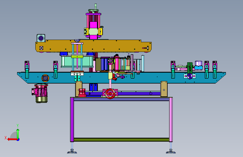Pick the teal conveyor side plate
The width and height of the screenshot is (243, 157).
click(x=121, y=78)
